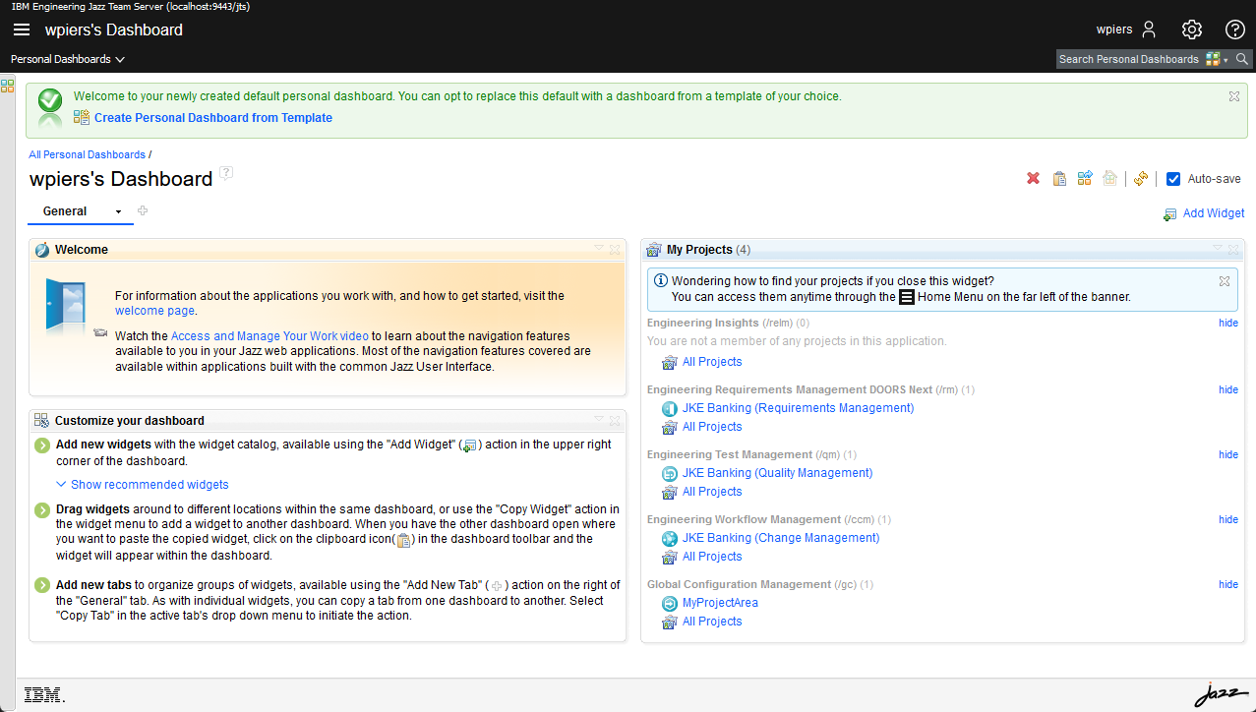Focus the Search Personal Dashboards field

click(x=1129, y=59)
